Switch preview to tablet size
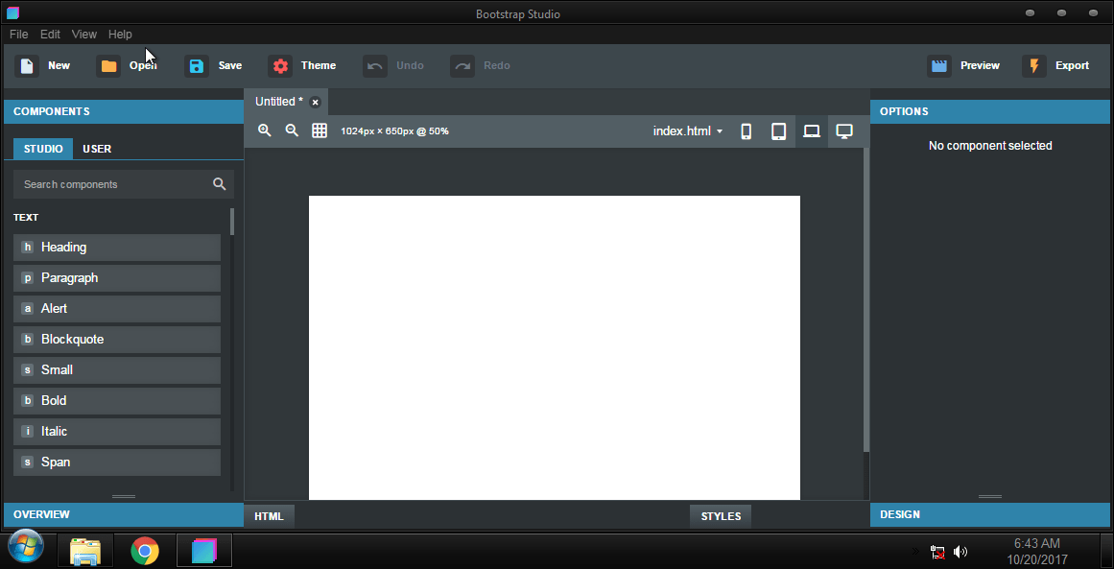The image size is (1114, 569). pyautogui.click(x=778, y=130)
